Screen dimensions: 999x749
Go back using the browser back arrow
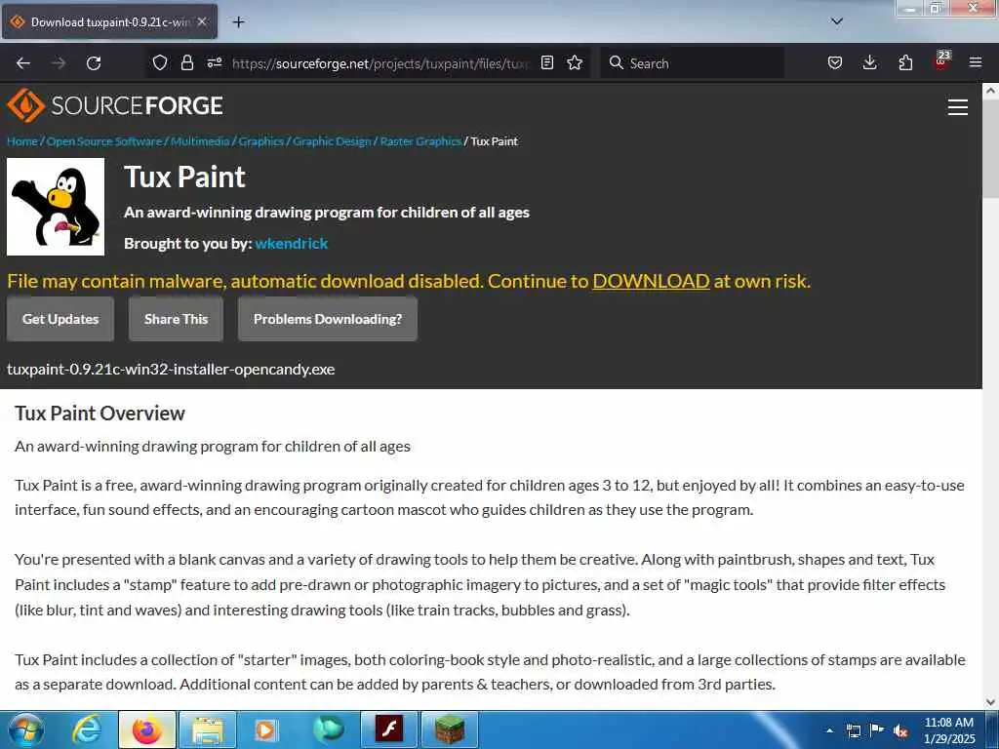(23, 63)
